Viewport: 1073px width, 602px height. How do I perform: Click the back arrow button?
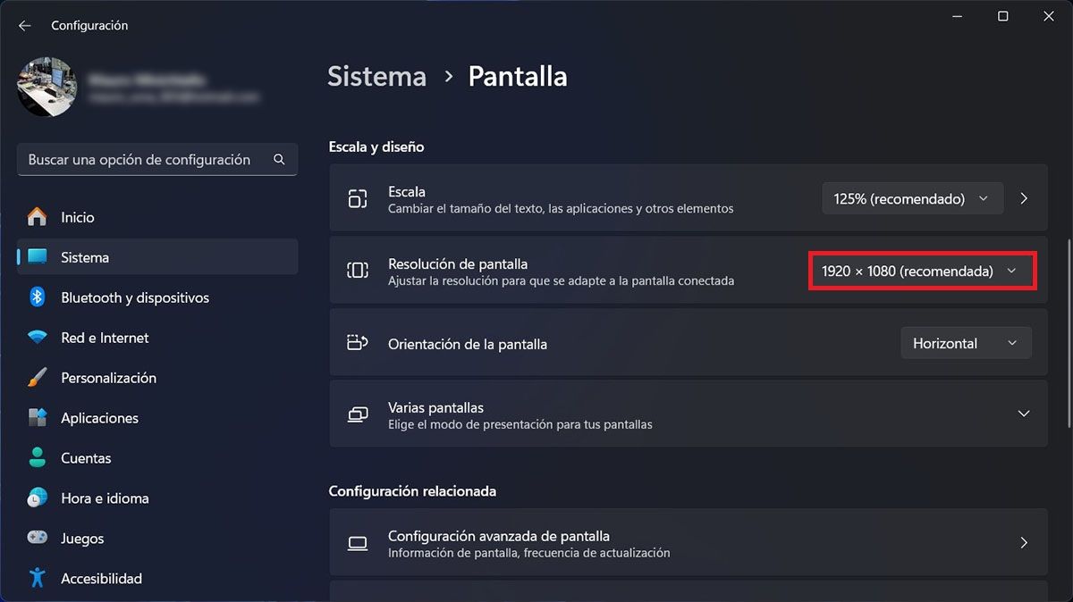tap(24, 25)
